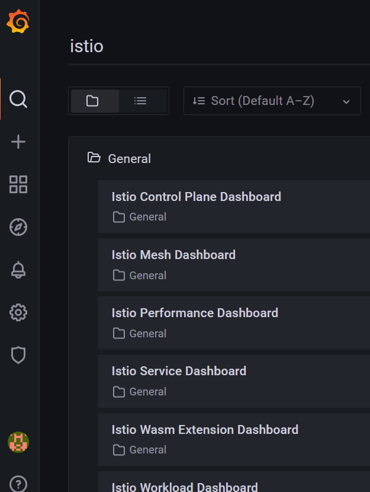
Task: Open the Sort (Default A–Z) dropdown
Action: click(272, 101)
